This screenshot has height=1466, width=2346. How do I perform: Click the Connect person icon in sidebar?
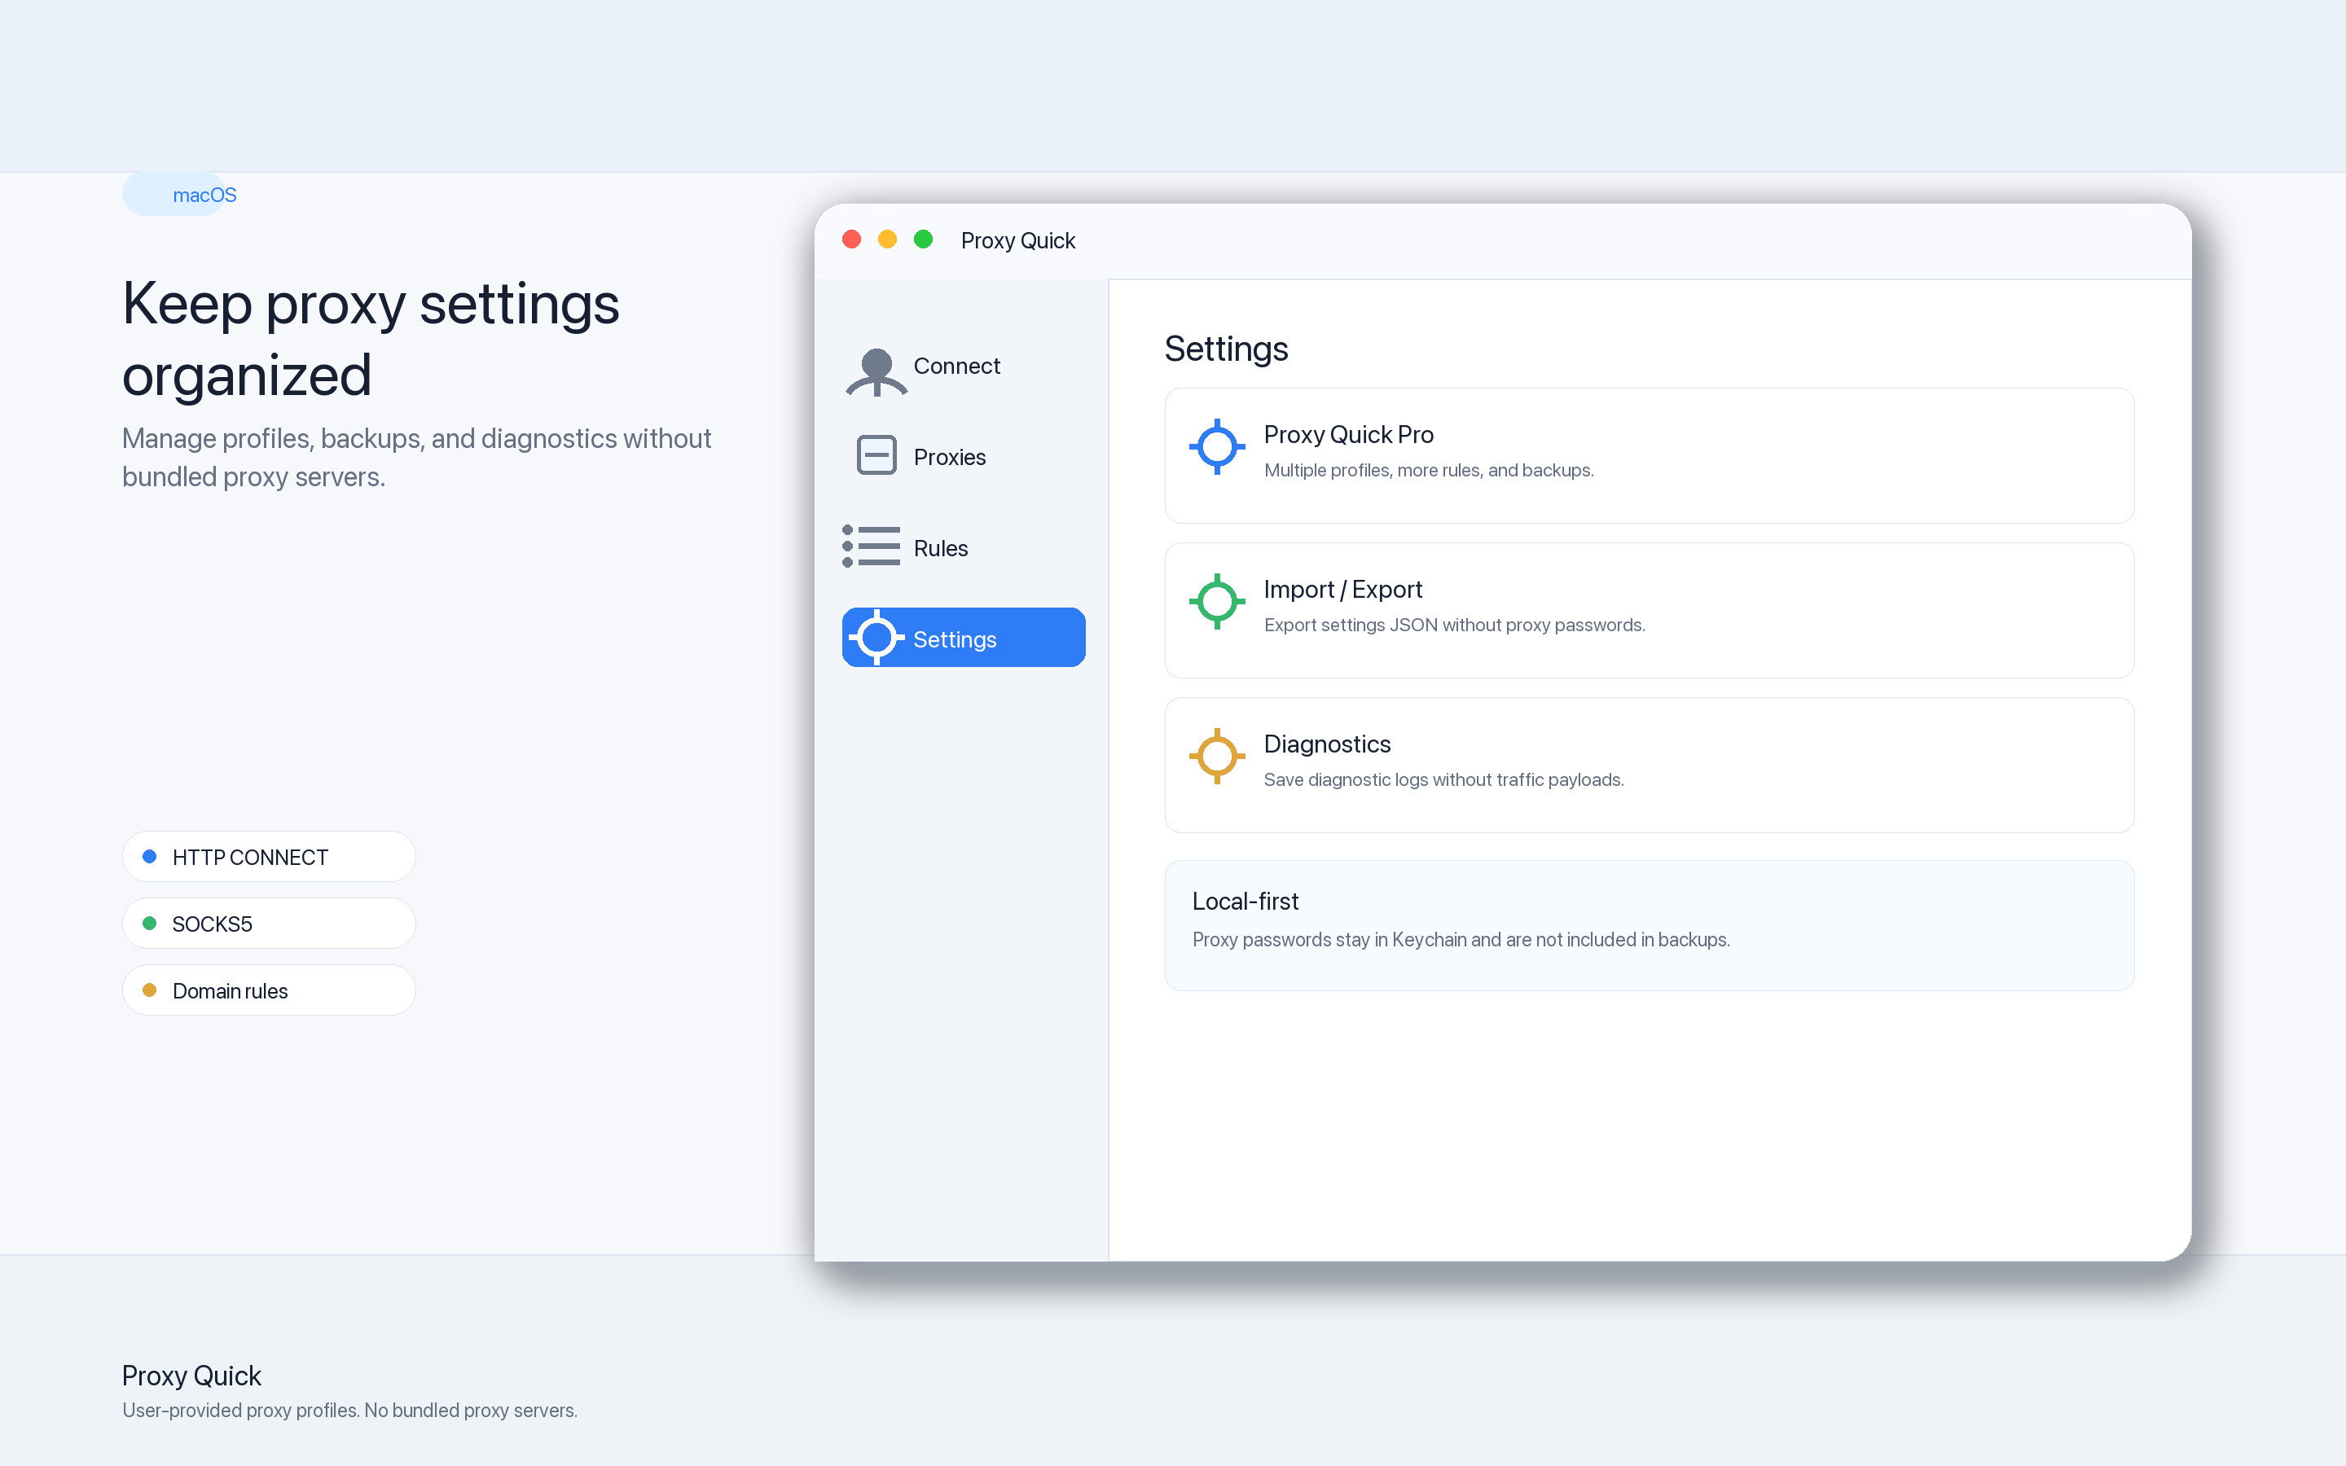(x=876, y=371)
